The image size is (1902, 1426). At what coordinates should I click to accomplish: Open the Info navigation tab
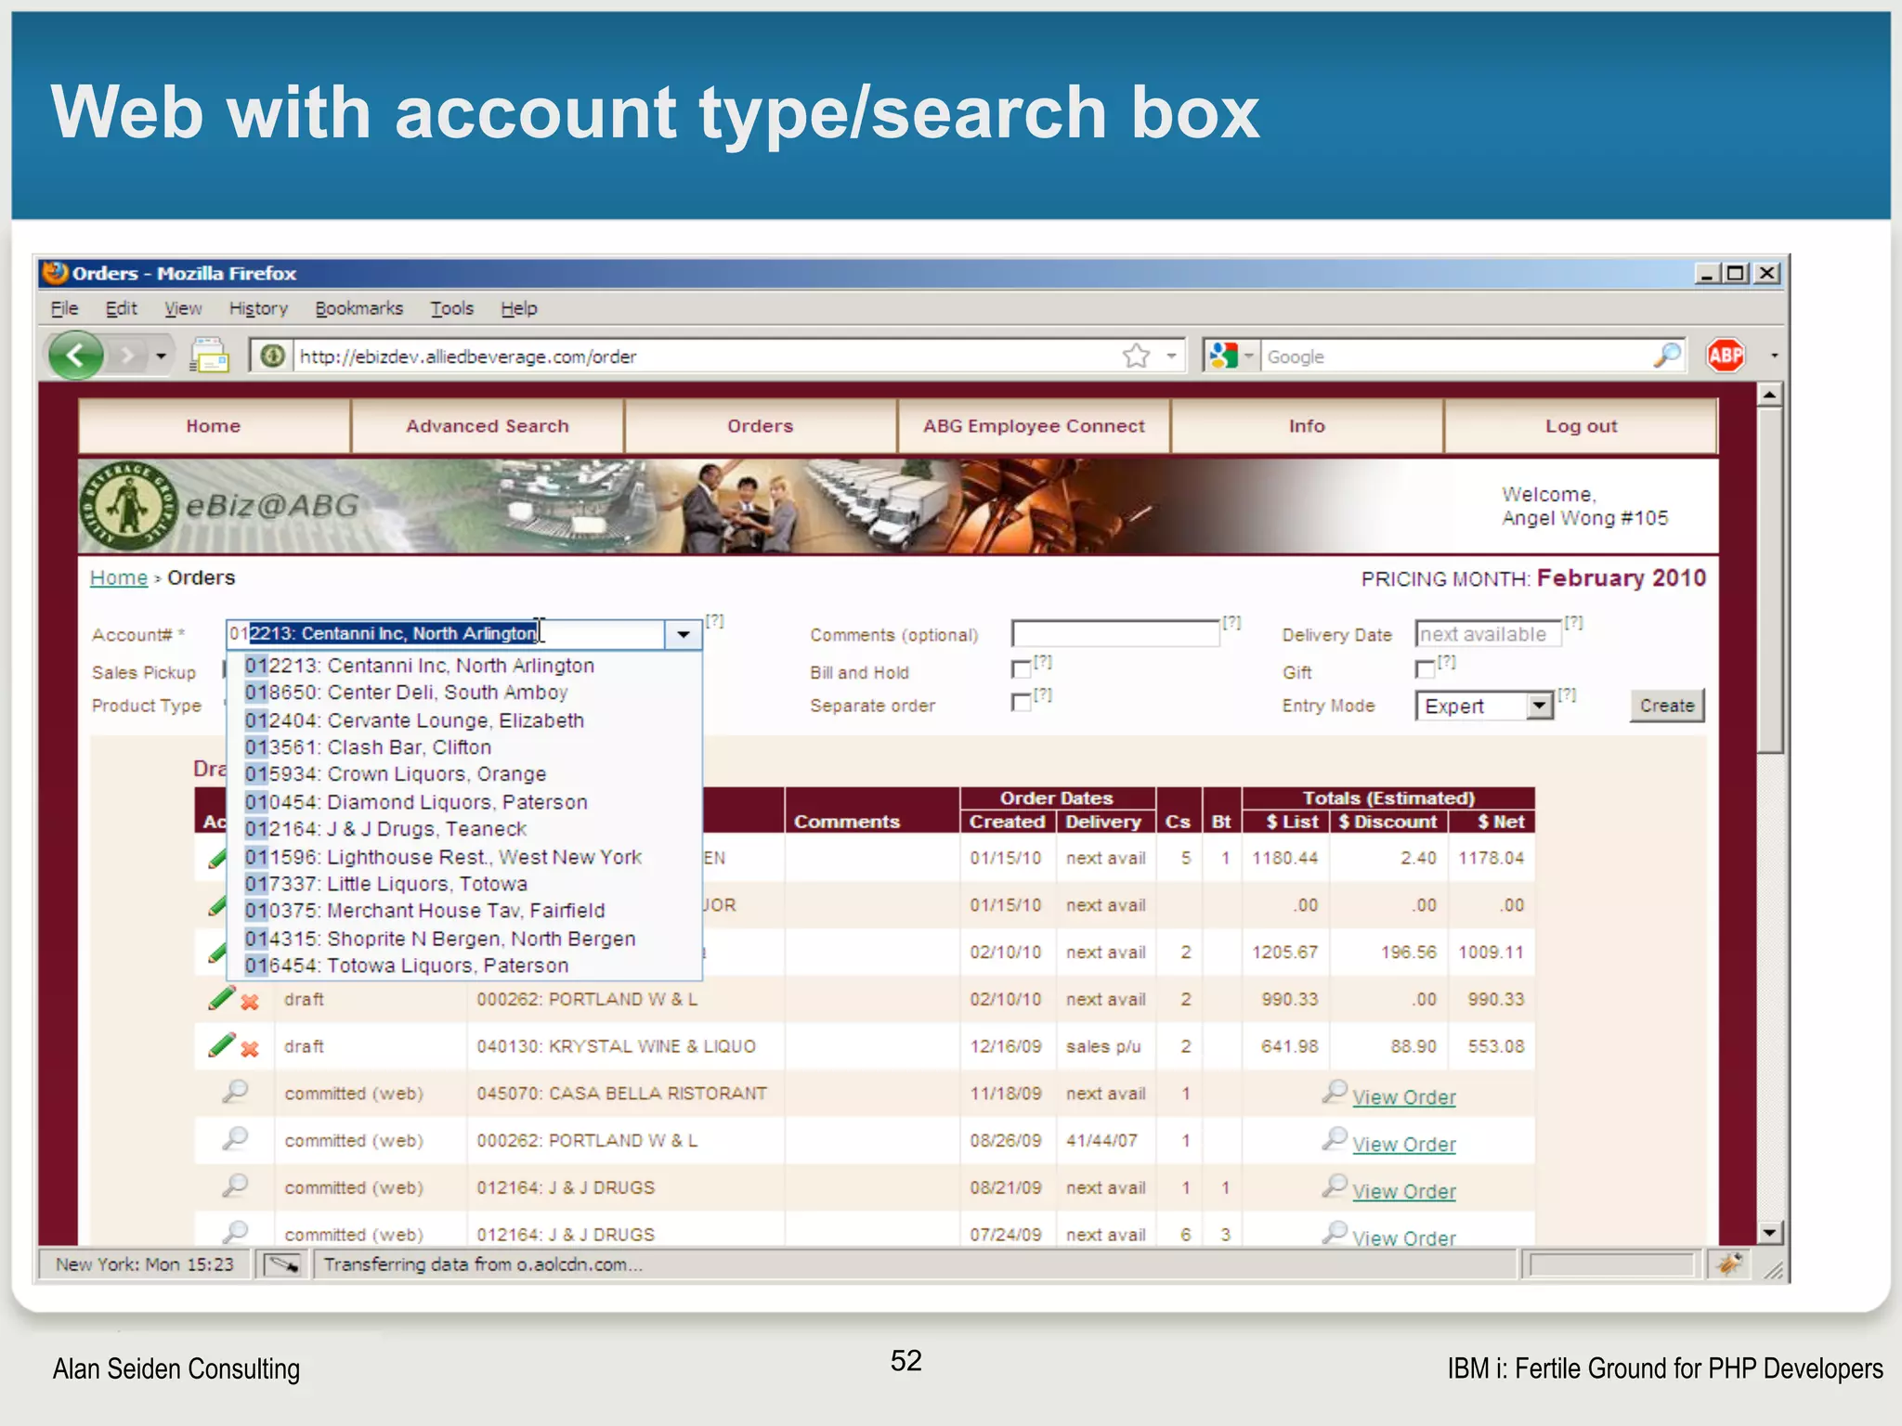coord(1307,426)
